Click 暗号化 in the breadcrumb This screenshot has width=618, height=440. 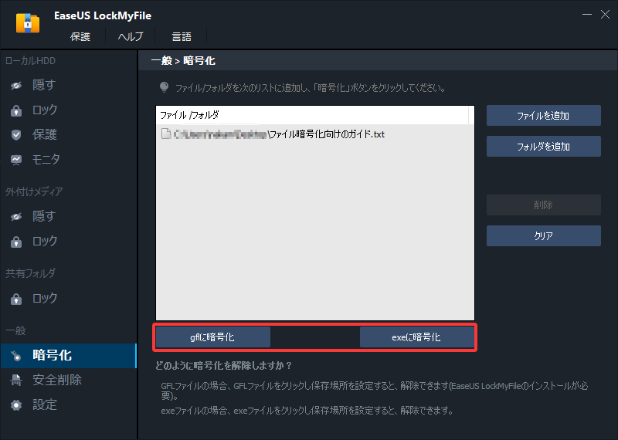199,61
